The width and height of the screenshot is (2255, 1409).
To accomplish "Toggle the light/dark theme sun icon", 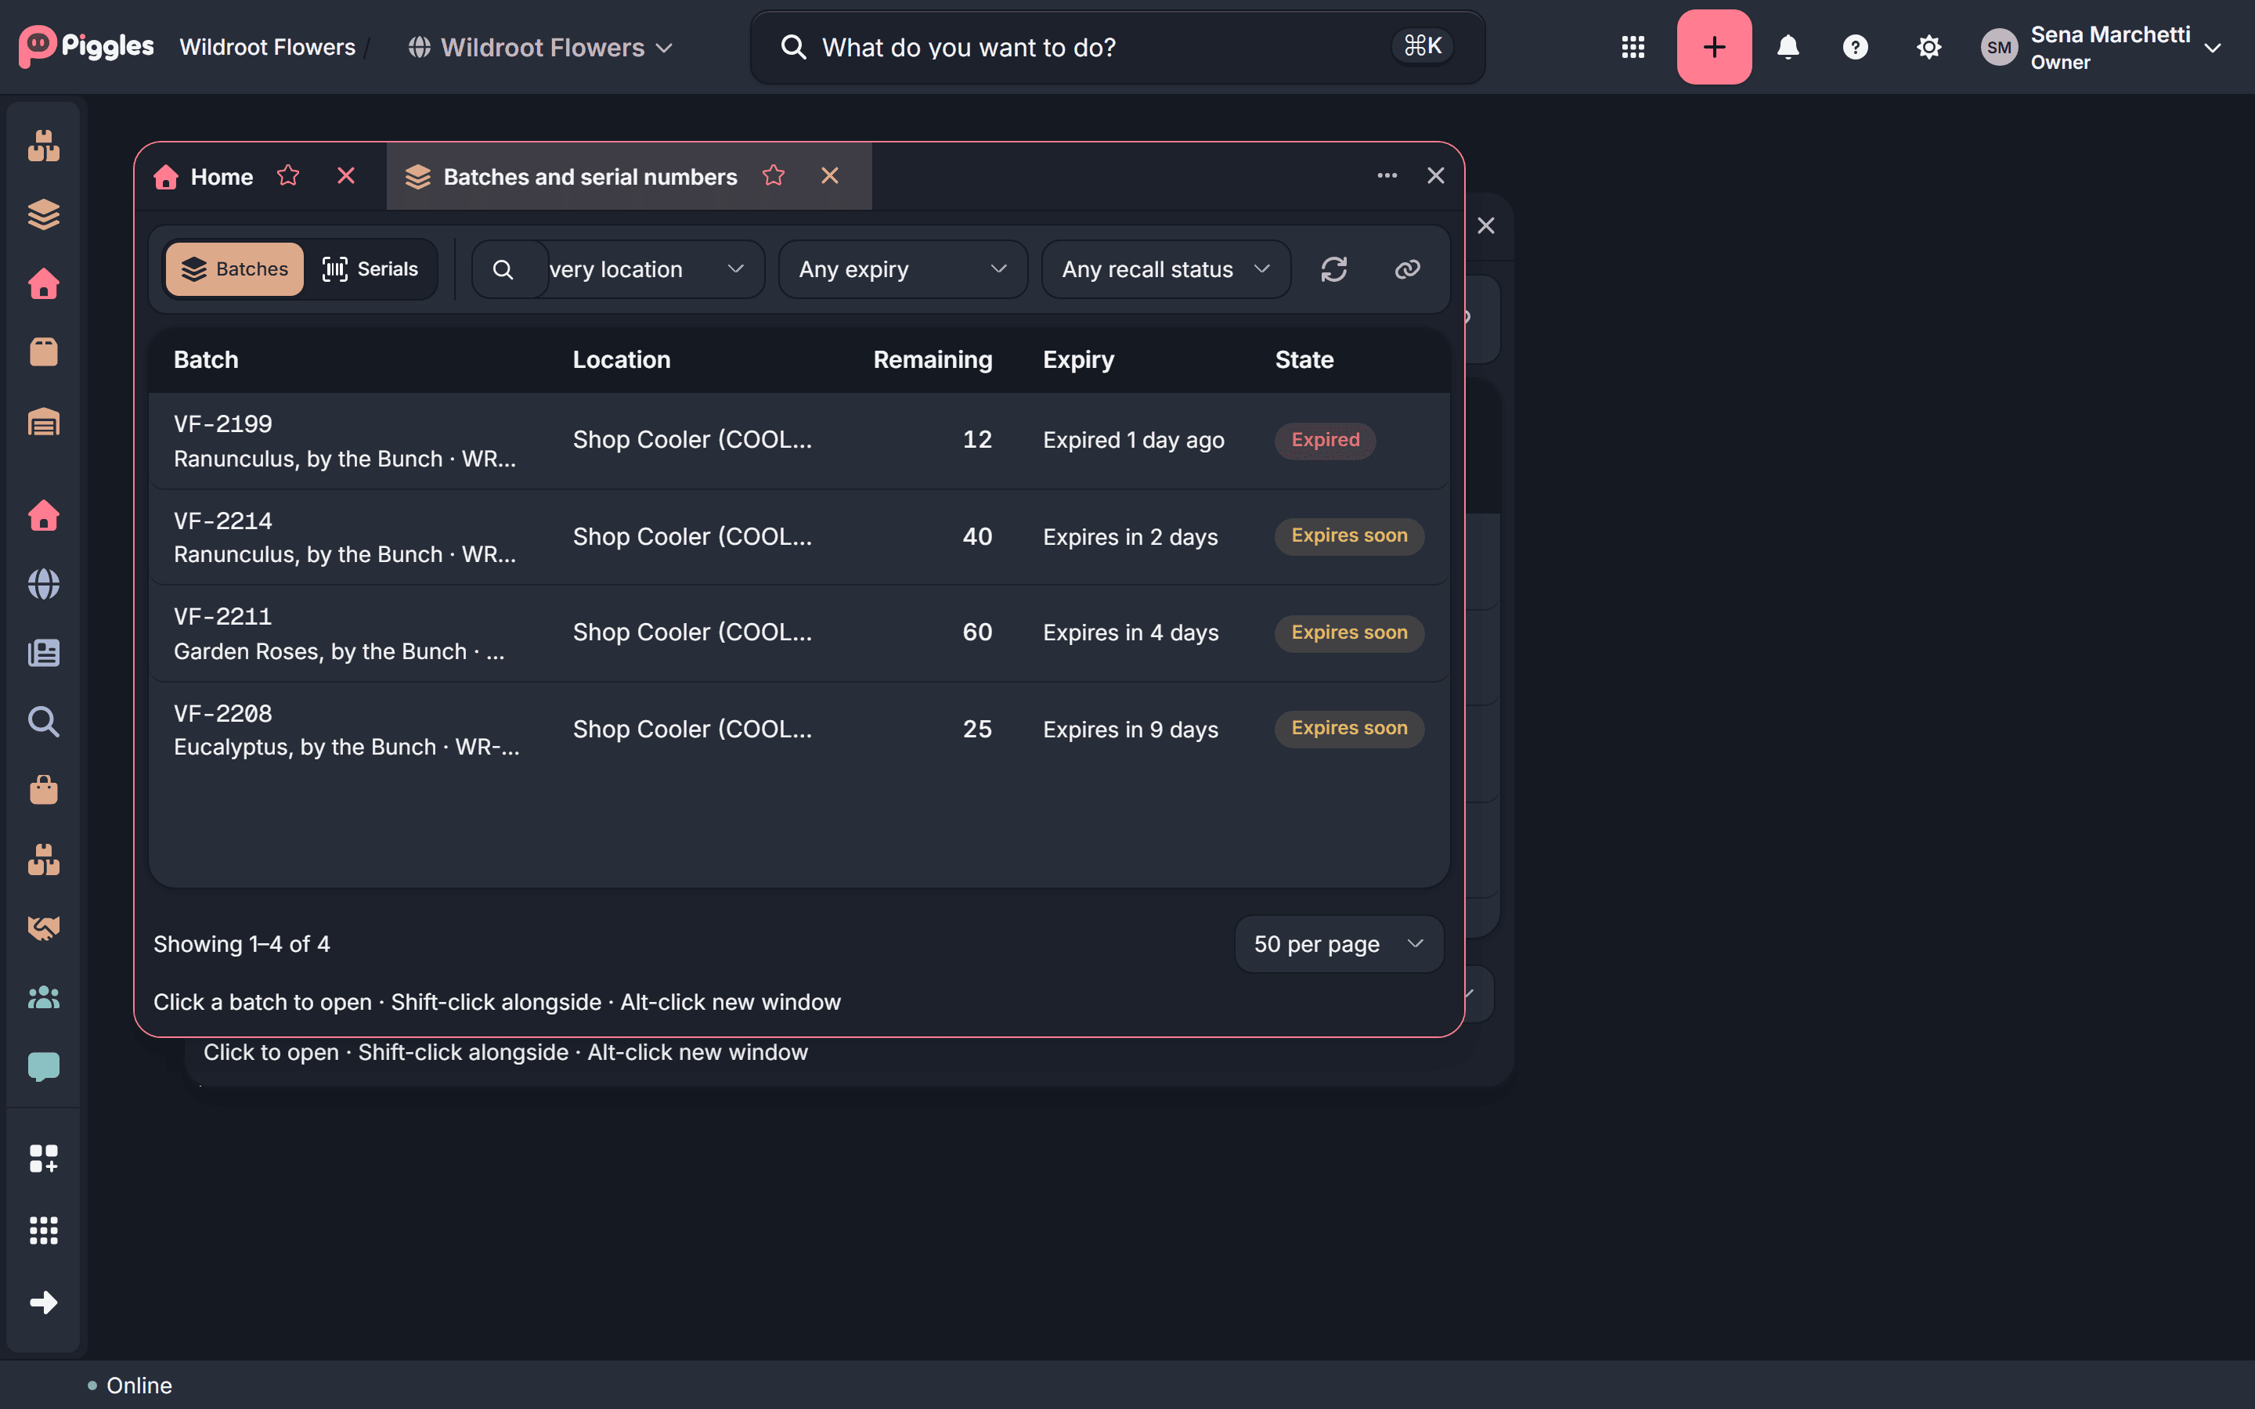I will pyautogui.click(x=1928, y=47).
